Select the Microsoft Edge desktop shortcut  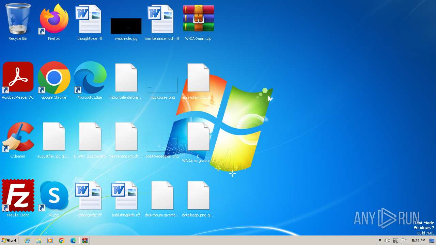tap(90, 81)
